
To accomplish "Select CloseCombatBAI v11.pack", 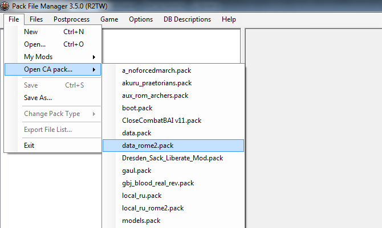I will point(161,121).
